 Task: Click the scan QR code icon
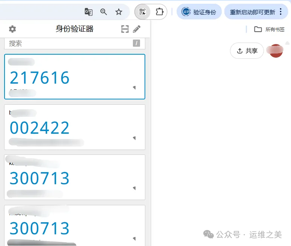point(125,29)
